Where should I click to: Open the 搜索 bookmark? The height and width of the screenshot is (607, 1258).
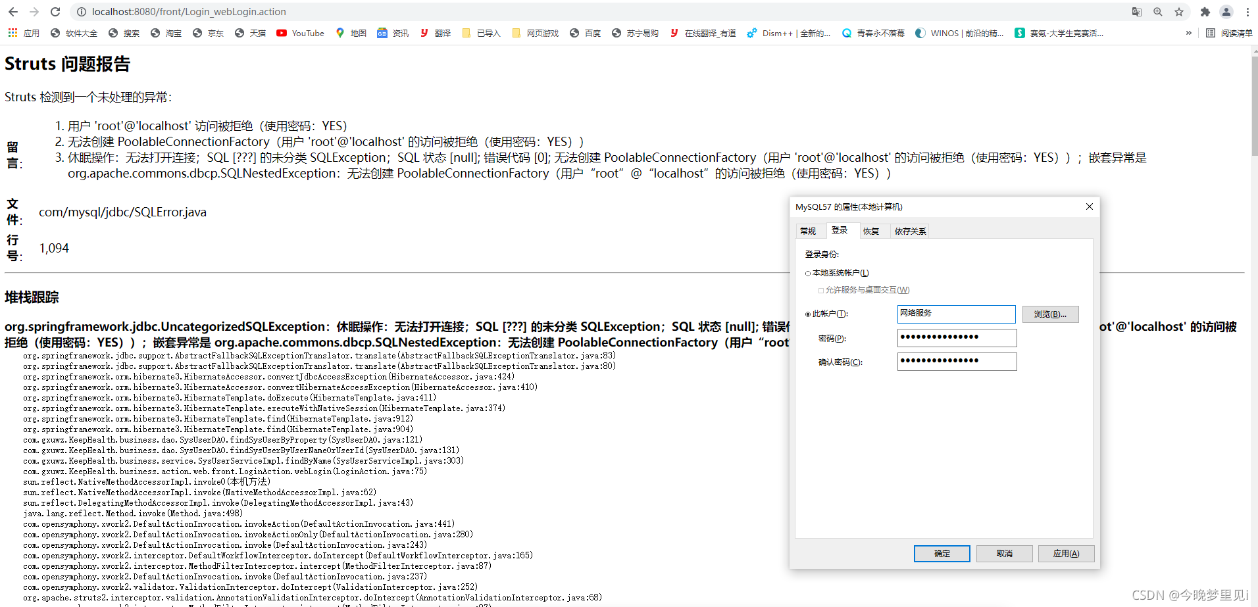[124, 33]
